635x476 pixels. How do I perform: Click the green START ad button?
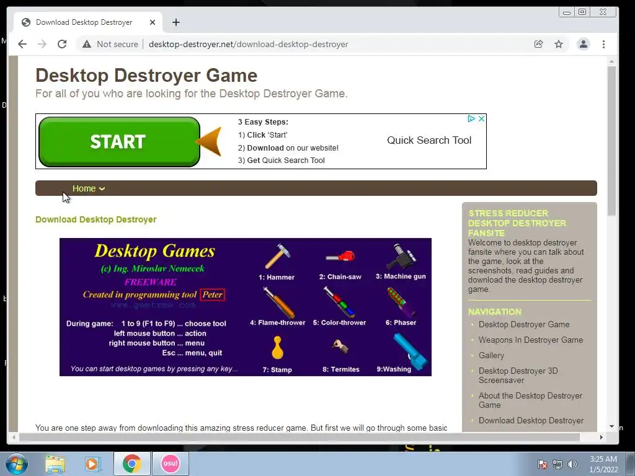coord(119,142)
